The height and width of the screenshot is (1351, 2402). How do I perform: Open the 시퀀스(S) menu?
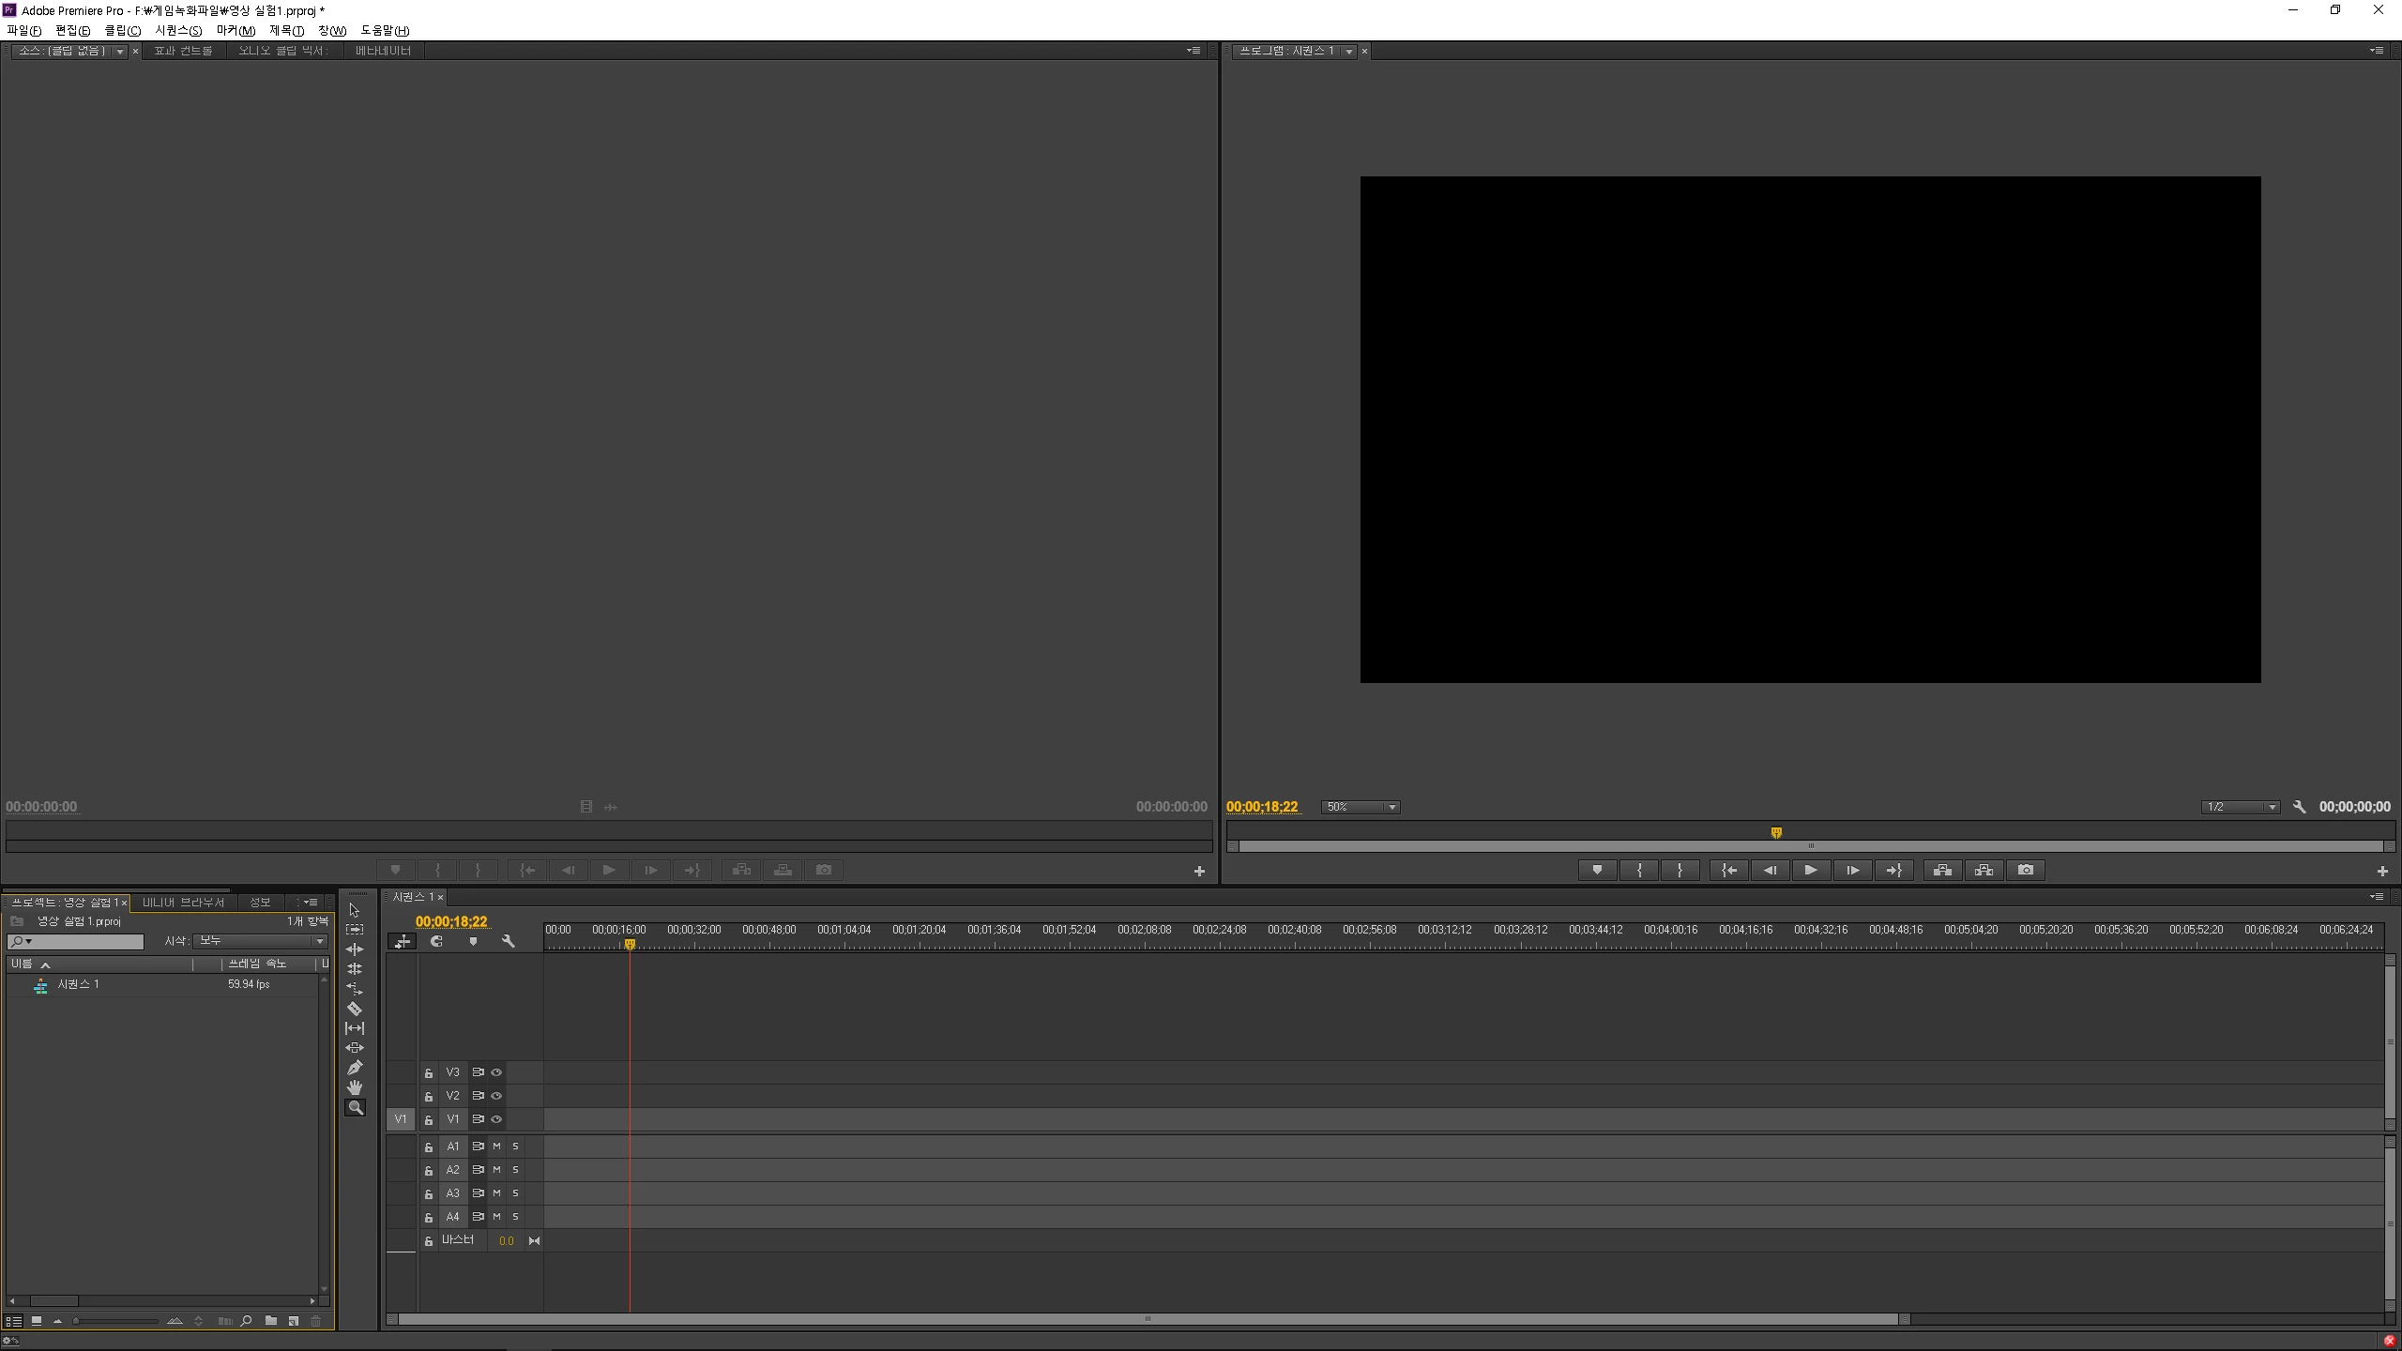coord(178,31)
